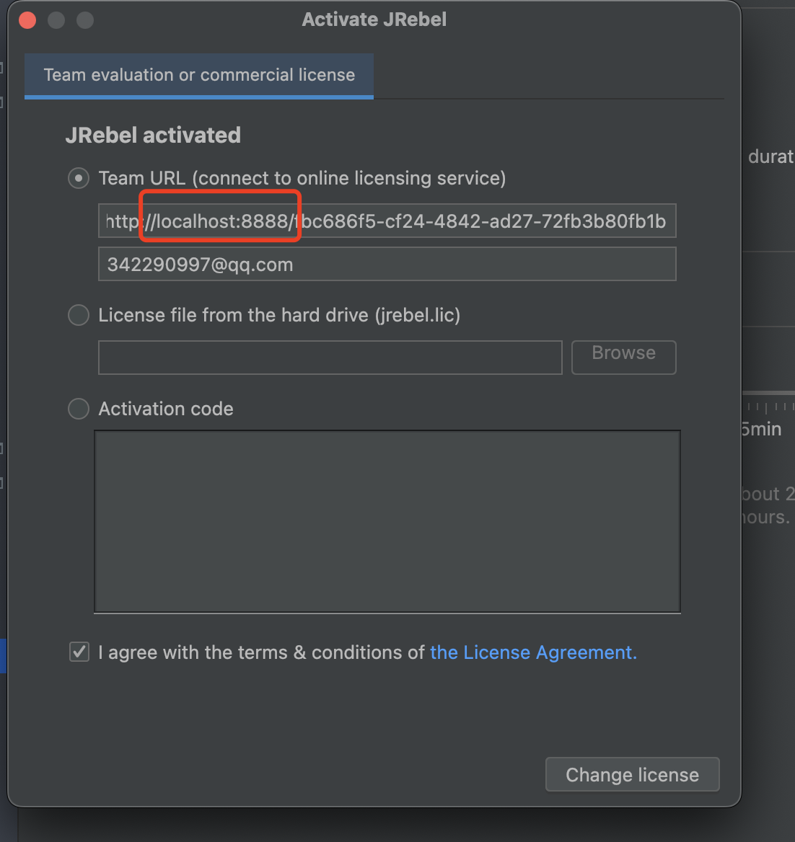Click inside the Activation code text area

click(x=387, y=522)
